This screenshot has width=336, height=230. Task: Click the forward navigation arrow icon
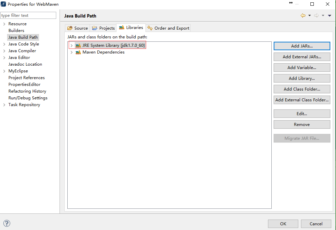tap(316, 15)
